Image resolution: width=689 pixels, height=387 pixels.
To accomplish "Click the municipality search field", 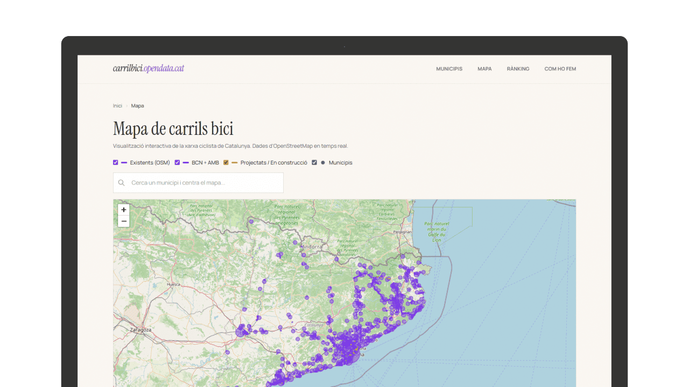I will [198, 183].
